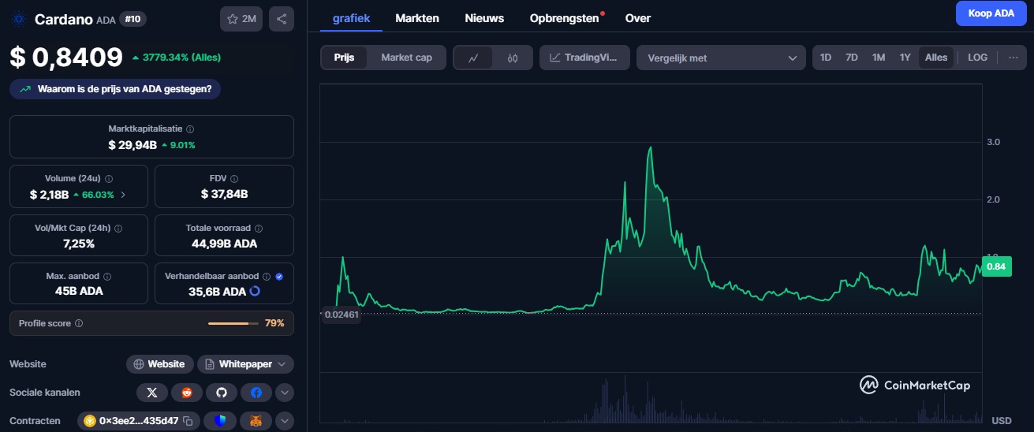The height and width of the screenshot is (432, 1034).
Task: Click the 0x3ee2...435d47 contract address
Action: (138, 421)
